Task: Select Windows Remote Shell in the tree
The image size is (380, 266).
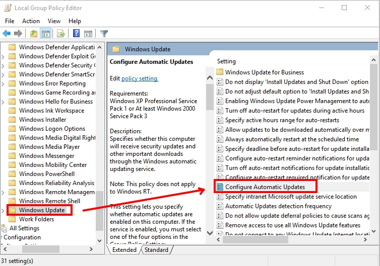Action: 49,201
